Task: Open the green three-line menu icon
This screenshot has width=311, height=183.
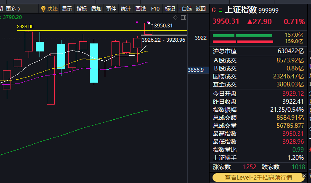Action: coord(221,10)
